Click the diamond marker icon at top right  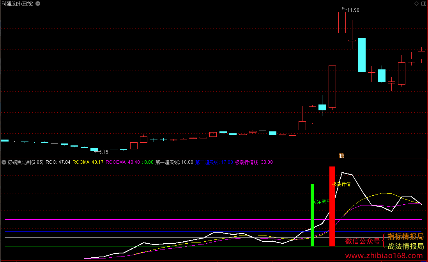[417, 4]
